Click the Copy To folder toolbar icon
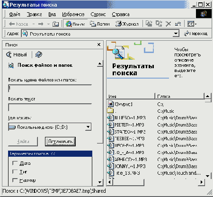This screenshot has height=197, width=213. (x=159, y=24)
